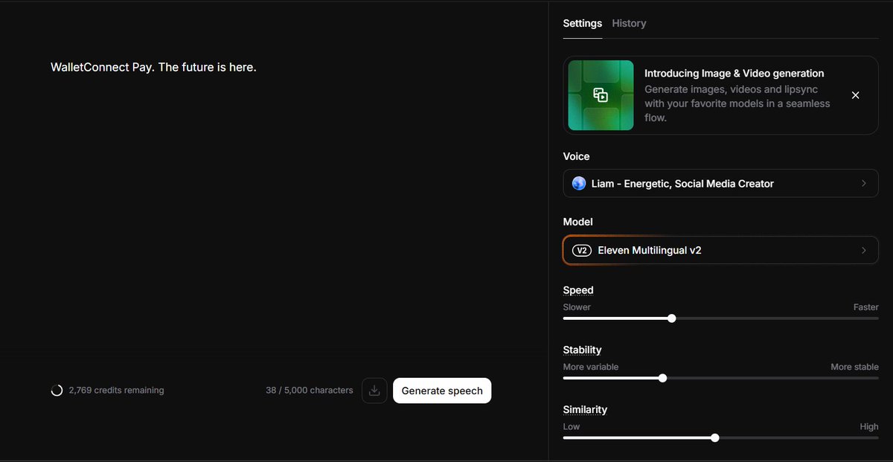Click the 38 / 5,000 characters counter
This screenshot has width=893, height=462.
[310, 391]
